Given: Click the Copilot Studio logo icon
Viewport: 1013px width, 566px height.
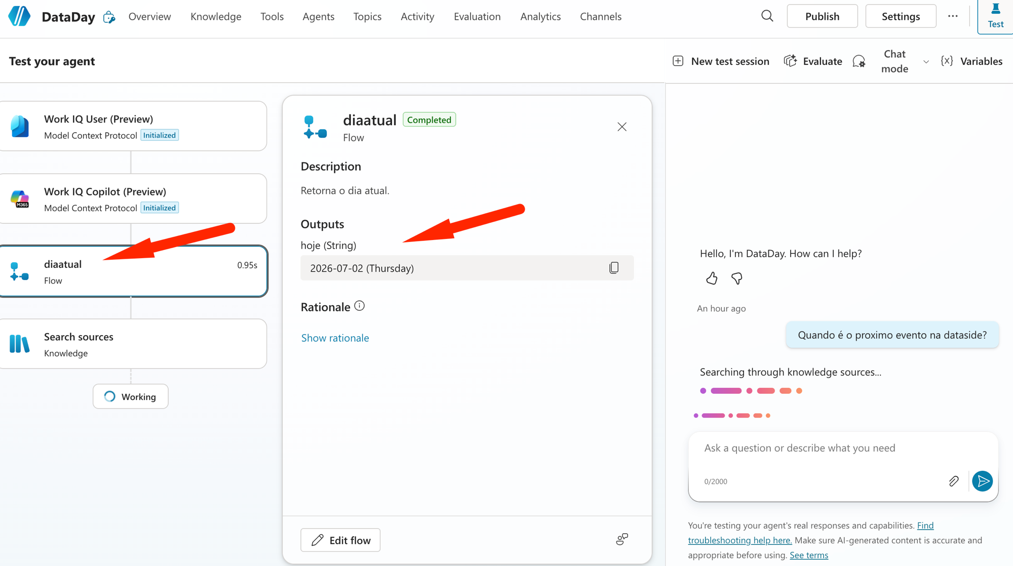Looking at the screenshot, I should point(19,16).
